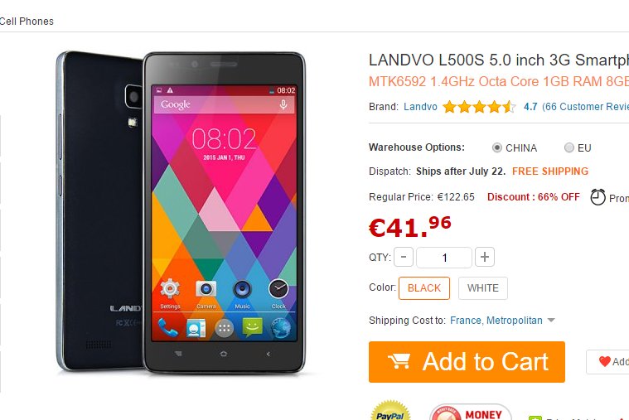This screenshot has height=420, width=629.
Task: Click the alarm clock promotion icon
Action: pyautogui.click(x=598, y=197)
